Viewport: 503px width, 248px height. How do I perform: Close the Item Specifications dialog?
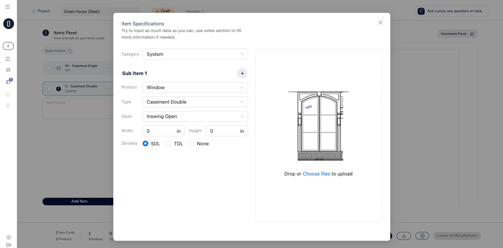pos(380,23)
